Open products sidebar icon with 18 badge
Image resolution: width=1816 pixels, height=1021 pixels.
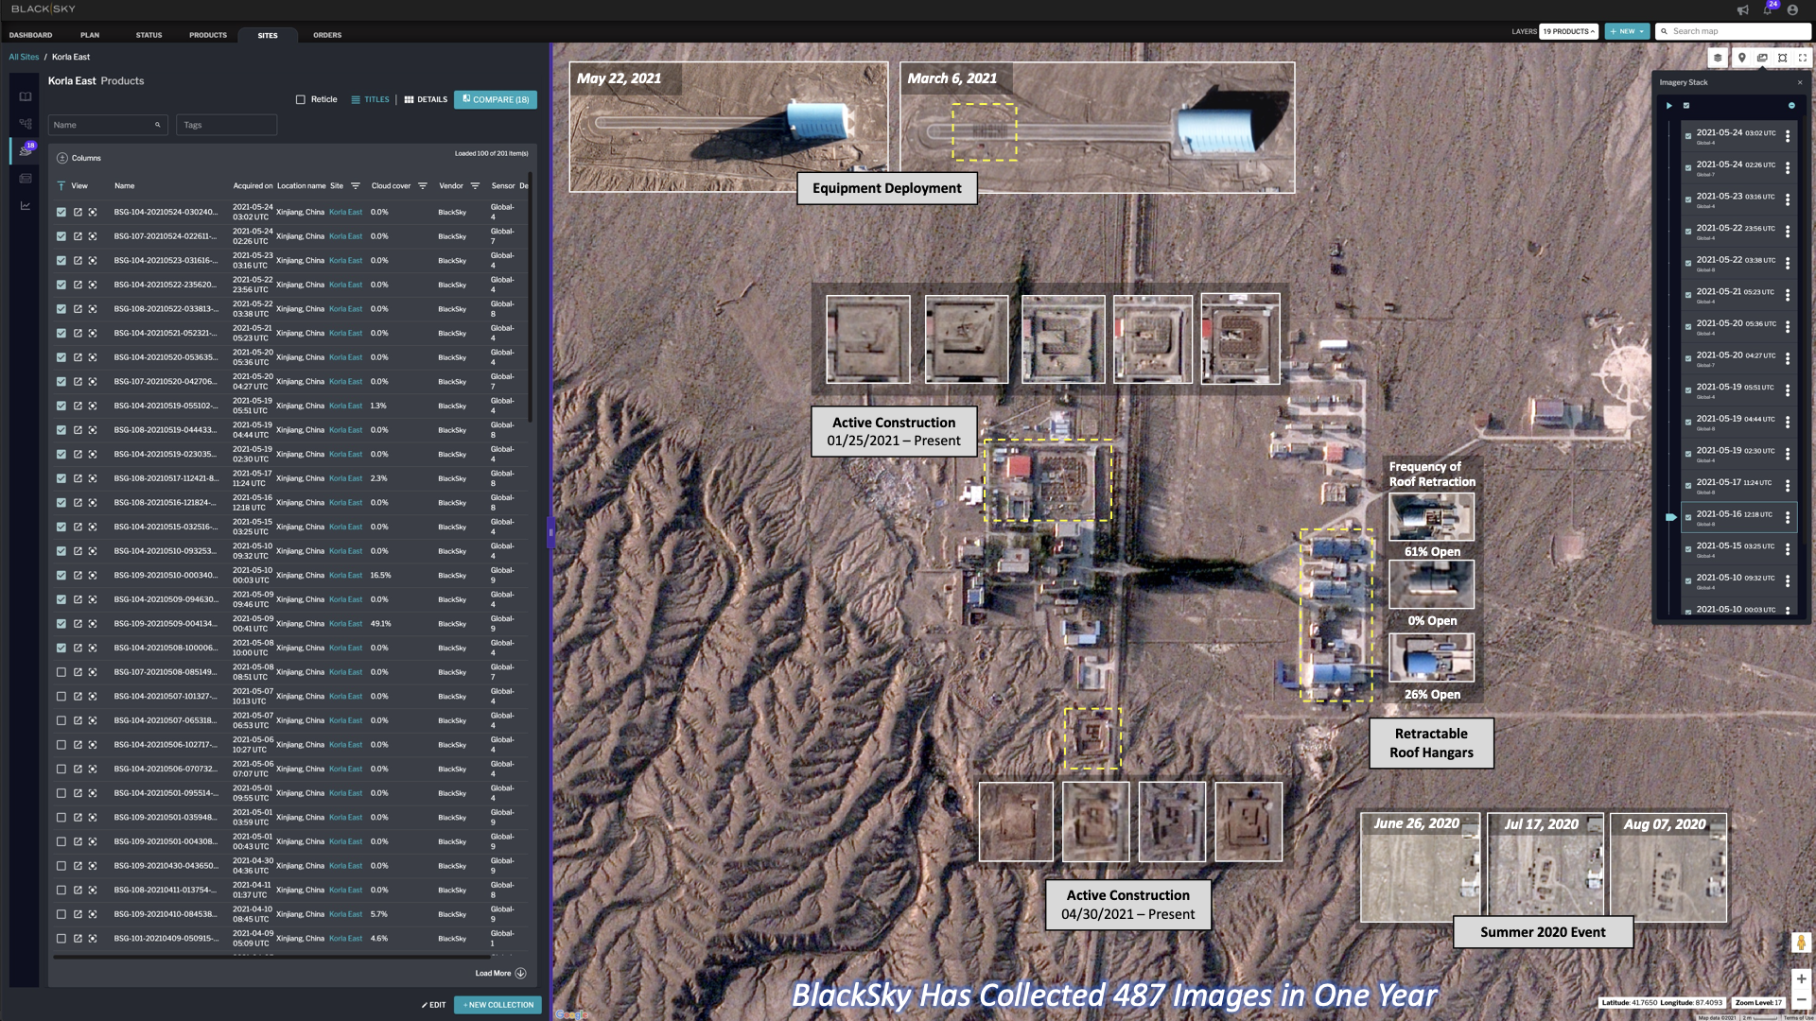26,149
